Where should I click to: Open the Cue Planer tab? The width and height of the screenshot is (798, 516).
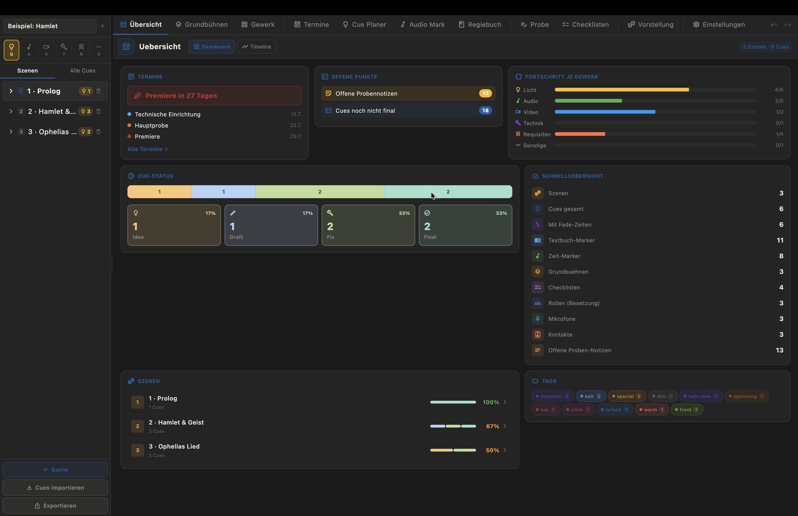(364, 25)
